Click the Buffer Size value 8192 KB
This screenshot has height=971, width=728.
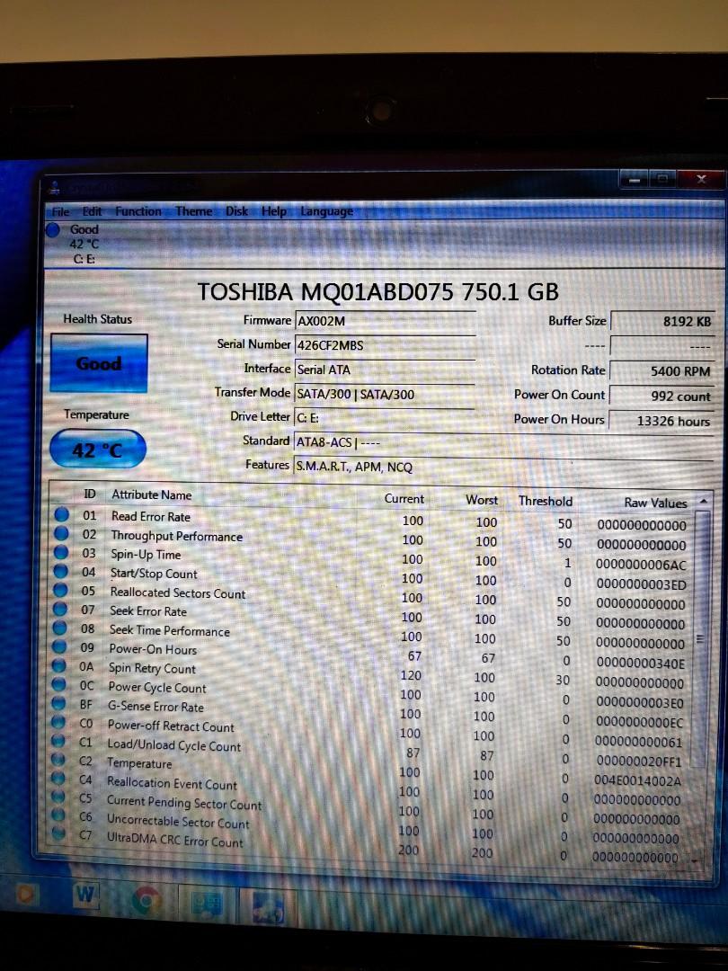pos(662,321)
